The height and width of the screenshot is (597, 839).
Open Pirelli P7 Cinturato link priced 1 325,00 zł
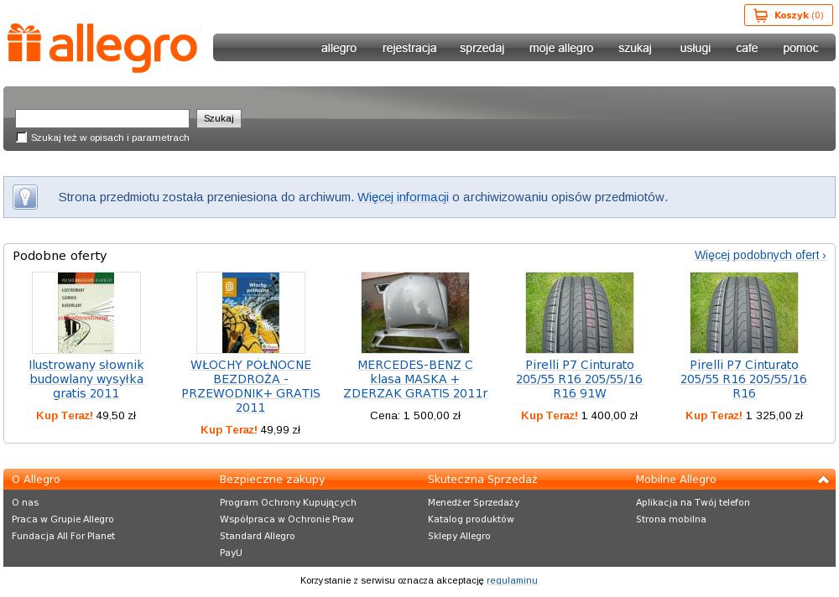click(x=743, y=379)
